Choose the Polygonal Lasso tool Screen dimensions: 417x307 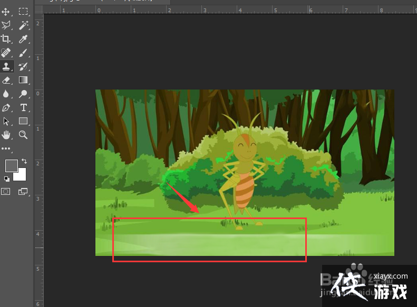tap(6, 25)
